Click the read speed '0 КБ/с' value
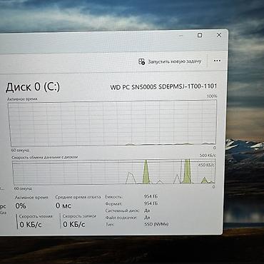 click(31, 224)
